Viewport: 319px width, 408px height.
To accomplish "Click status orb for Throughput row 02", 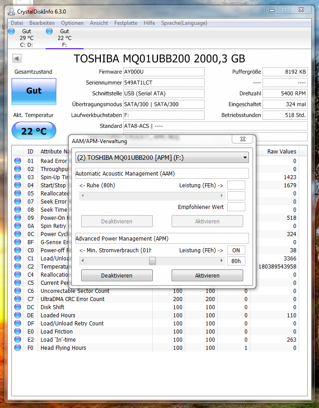I will coord(18,169).
